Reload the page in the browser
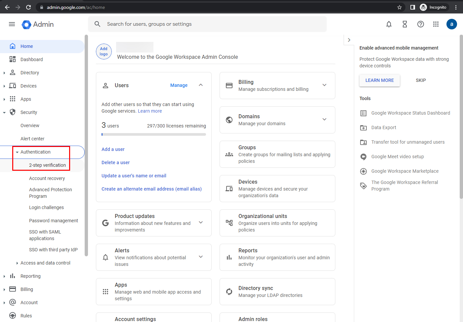Screen dimensions: 463x322 click(28, 7)
